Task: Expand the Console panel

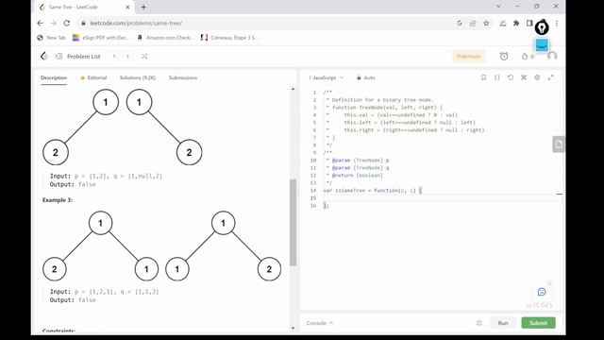Action: pyautogui.click(x=320, y=323)
